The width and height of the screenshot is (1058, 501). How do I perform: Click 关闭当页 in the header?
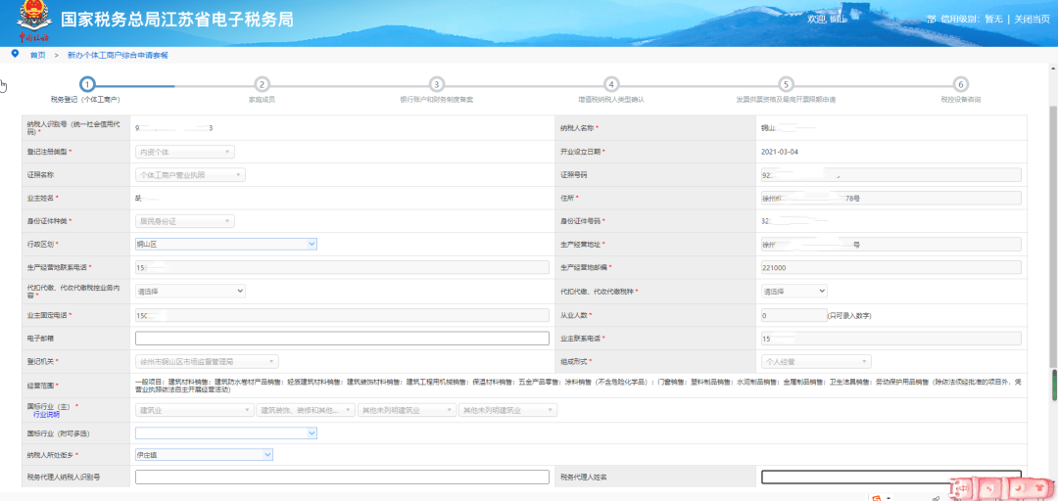tap(1033, 19)
